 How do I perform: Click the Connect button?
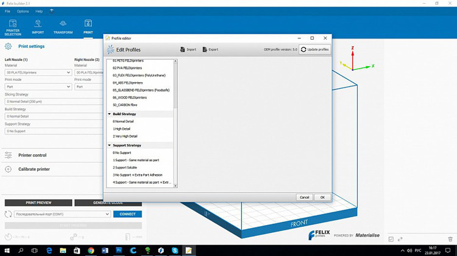point(128,214)
